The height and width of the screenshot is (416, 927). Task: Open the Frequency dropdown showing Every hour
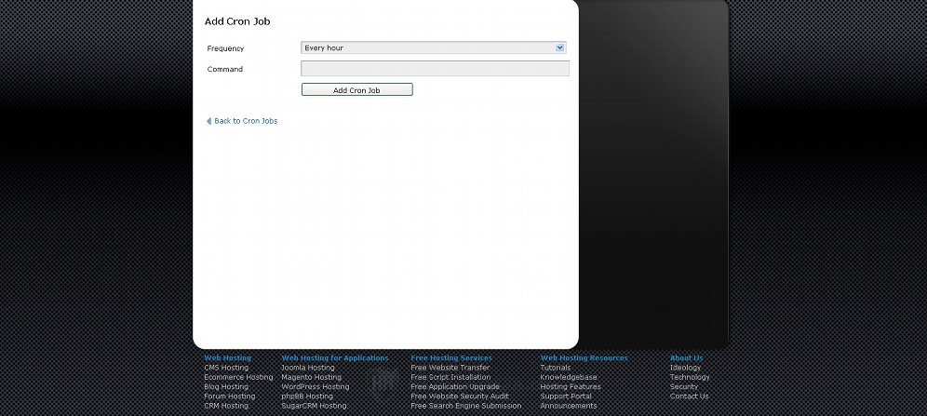434,47
